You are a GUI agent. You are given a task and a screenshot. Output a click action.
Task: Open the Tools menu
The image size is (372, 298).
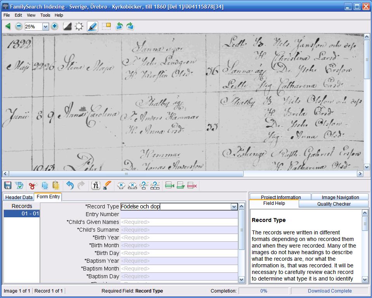coord(45,15)
